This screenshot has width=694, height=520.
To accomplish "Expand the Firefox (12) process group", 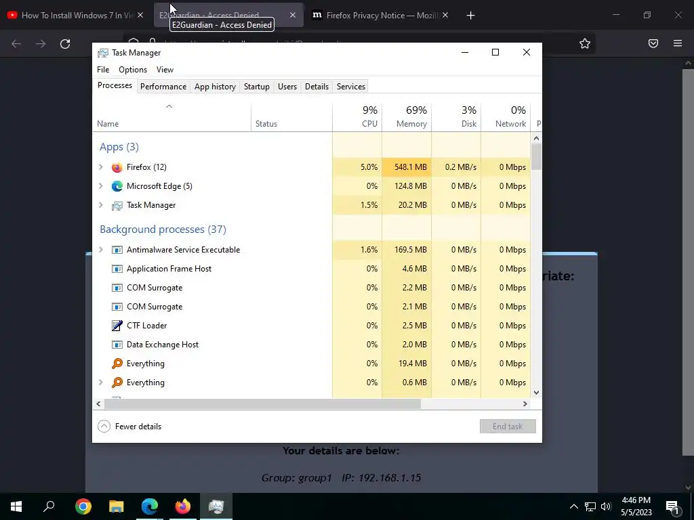I will tap(101, 167).
